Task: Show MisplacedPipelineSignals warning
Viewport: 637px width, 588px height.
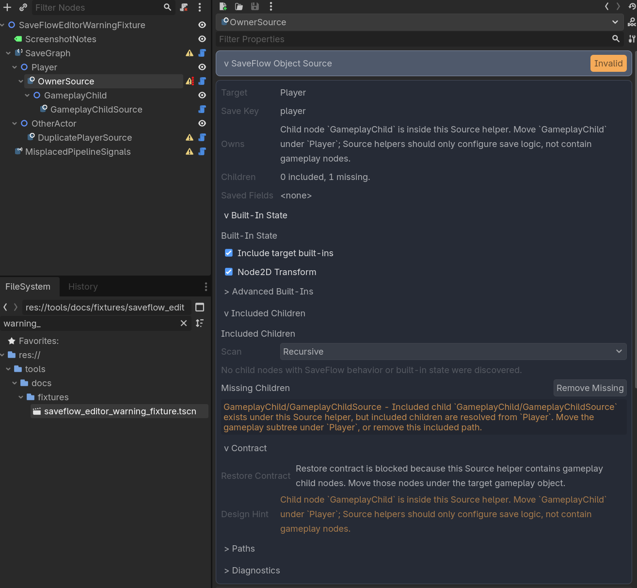Action: pos(190,151)
